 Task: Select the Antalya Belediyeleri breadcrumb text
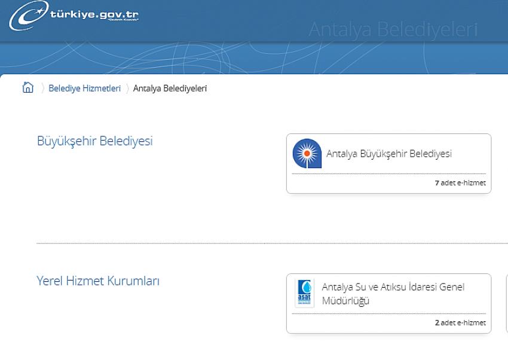point(170,89)
